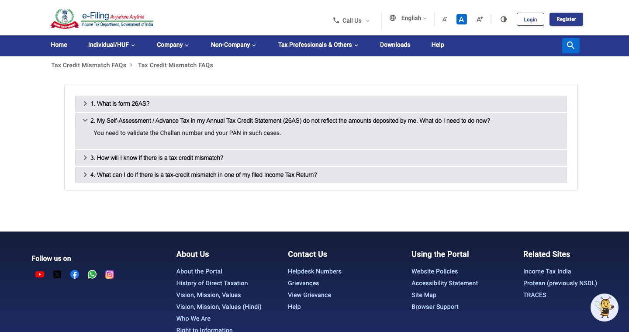The height and width of the screenshot is (332, 629).
Task: Expand FAQ 4 about mismatch in filed return
Action: [x=321, y=175]
